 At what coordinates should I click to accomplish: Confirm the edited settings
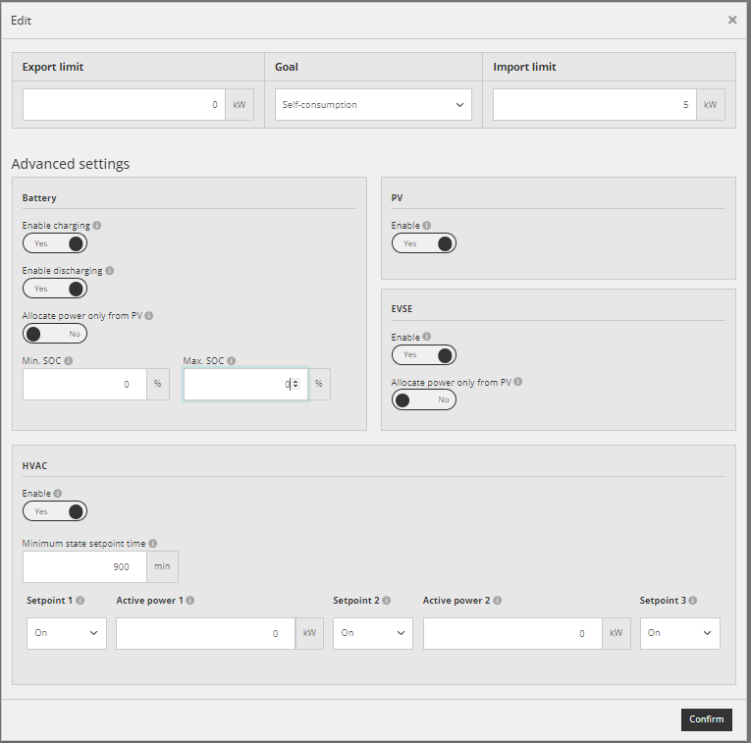(707, 719)
